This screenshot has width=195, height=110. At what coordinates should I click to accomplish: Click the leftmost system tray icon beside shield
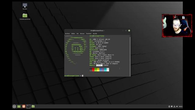pyautogui.click(x=169, y=107)
